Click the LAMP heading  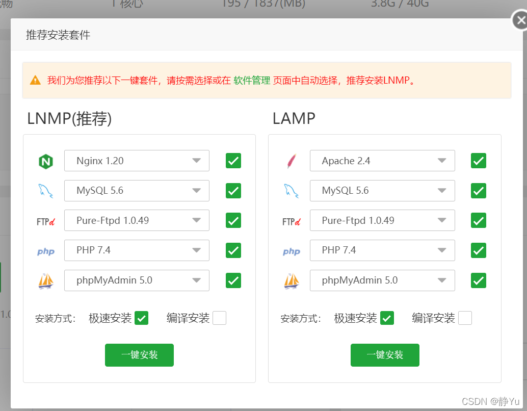coord(294,118)
